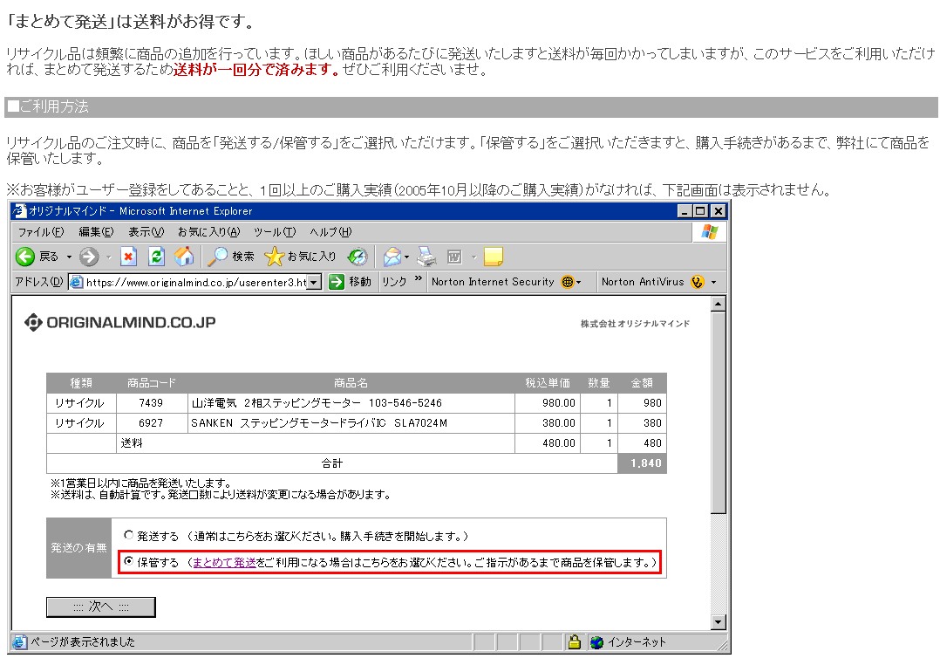Click the scrollbar down arrow
Screen dimensions: 940x665
click(x=719, y=621)
